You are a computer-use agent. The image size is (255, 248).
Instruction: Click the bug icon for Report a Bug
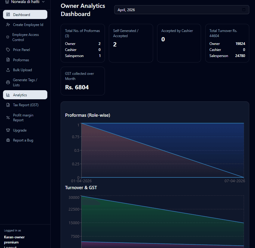[8, 140]
